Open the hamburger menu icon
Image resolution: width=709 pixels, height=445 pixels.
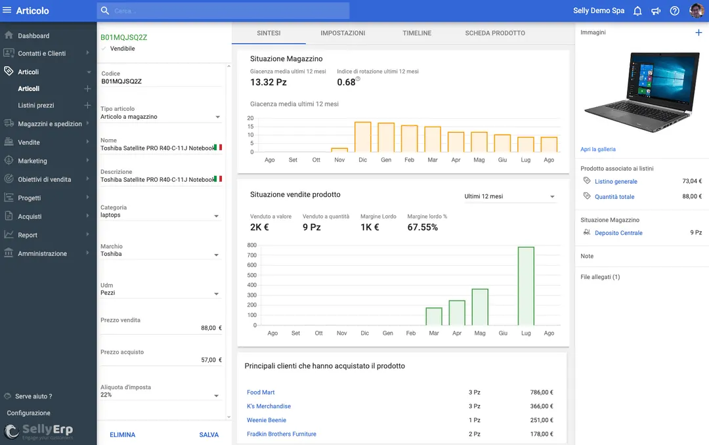7,10
